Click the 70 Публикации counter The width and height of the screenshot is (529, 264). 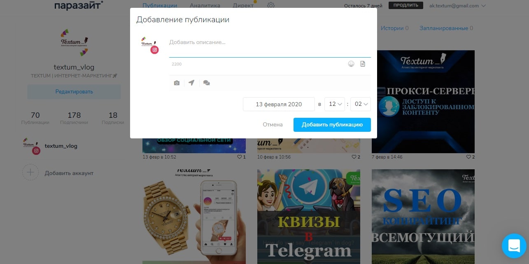click(x=35, y=118)
